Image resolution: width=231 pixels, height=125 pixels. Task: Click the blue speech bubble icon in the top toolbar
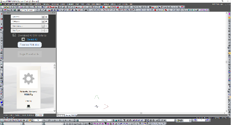pos(101,7)
